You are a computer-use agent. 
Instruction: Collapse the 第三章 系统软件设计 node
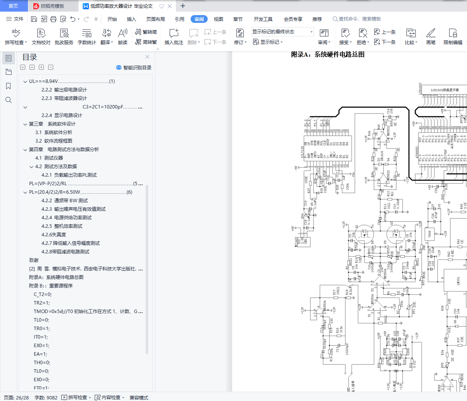click(x=25, y=124)
